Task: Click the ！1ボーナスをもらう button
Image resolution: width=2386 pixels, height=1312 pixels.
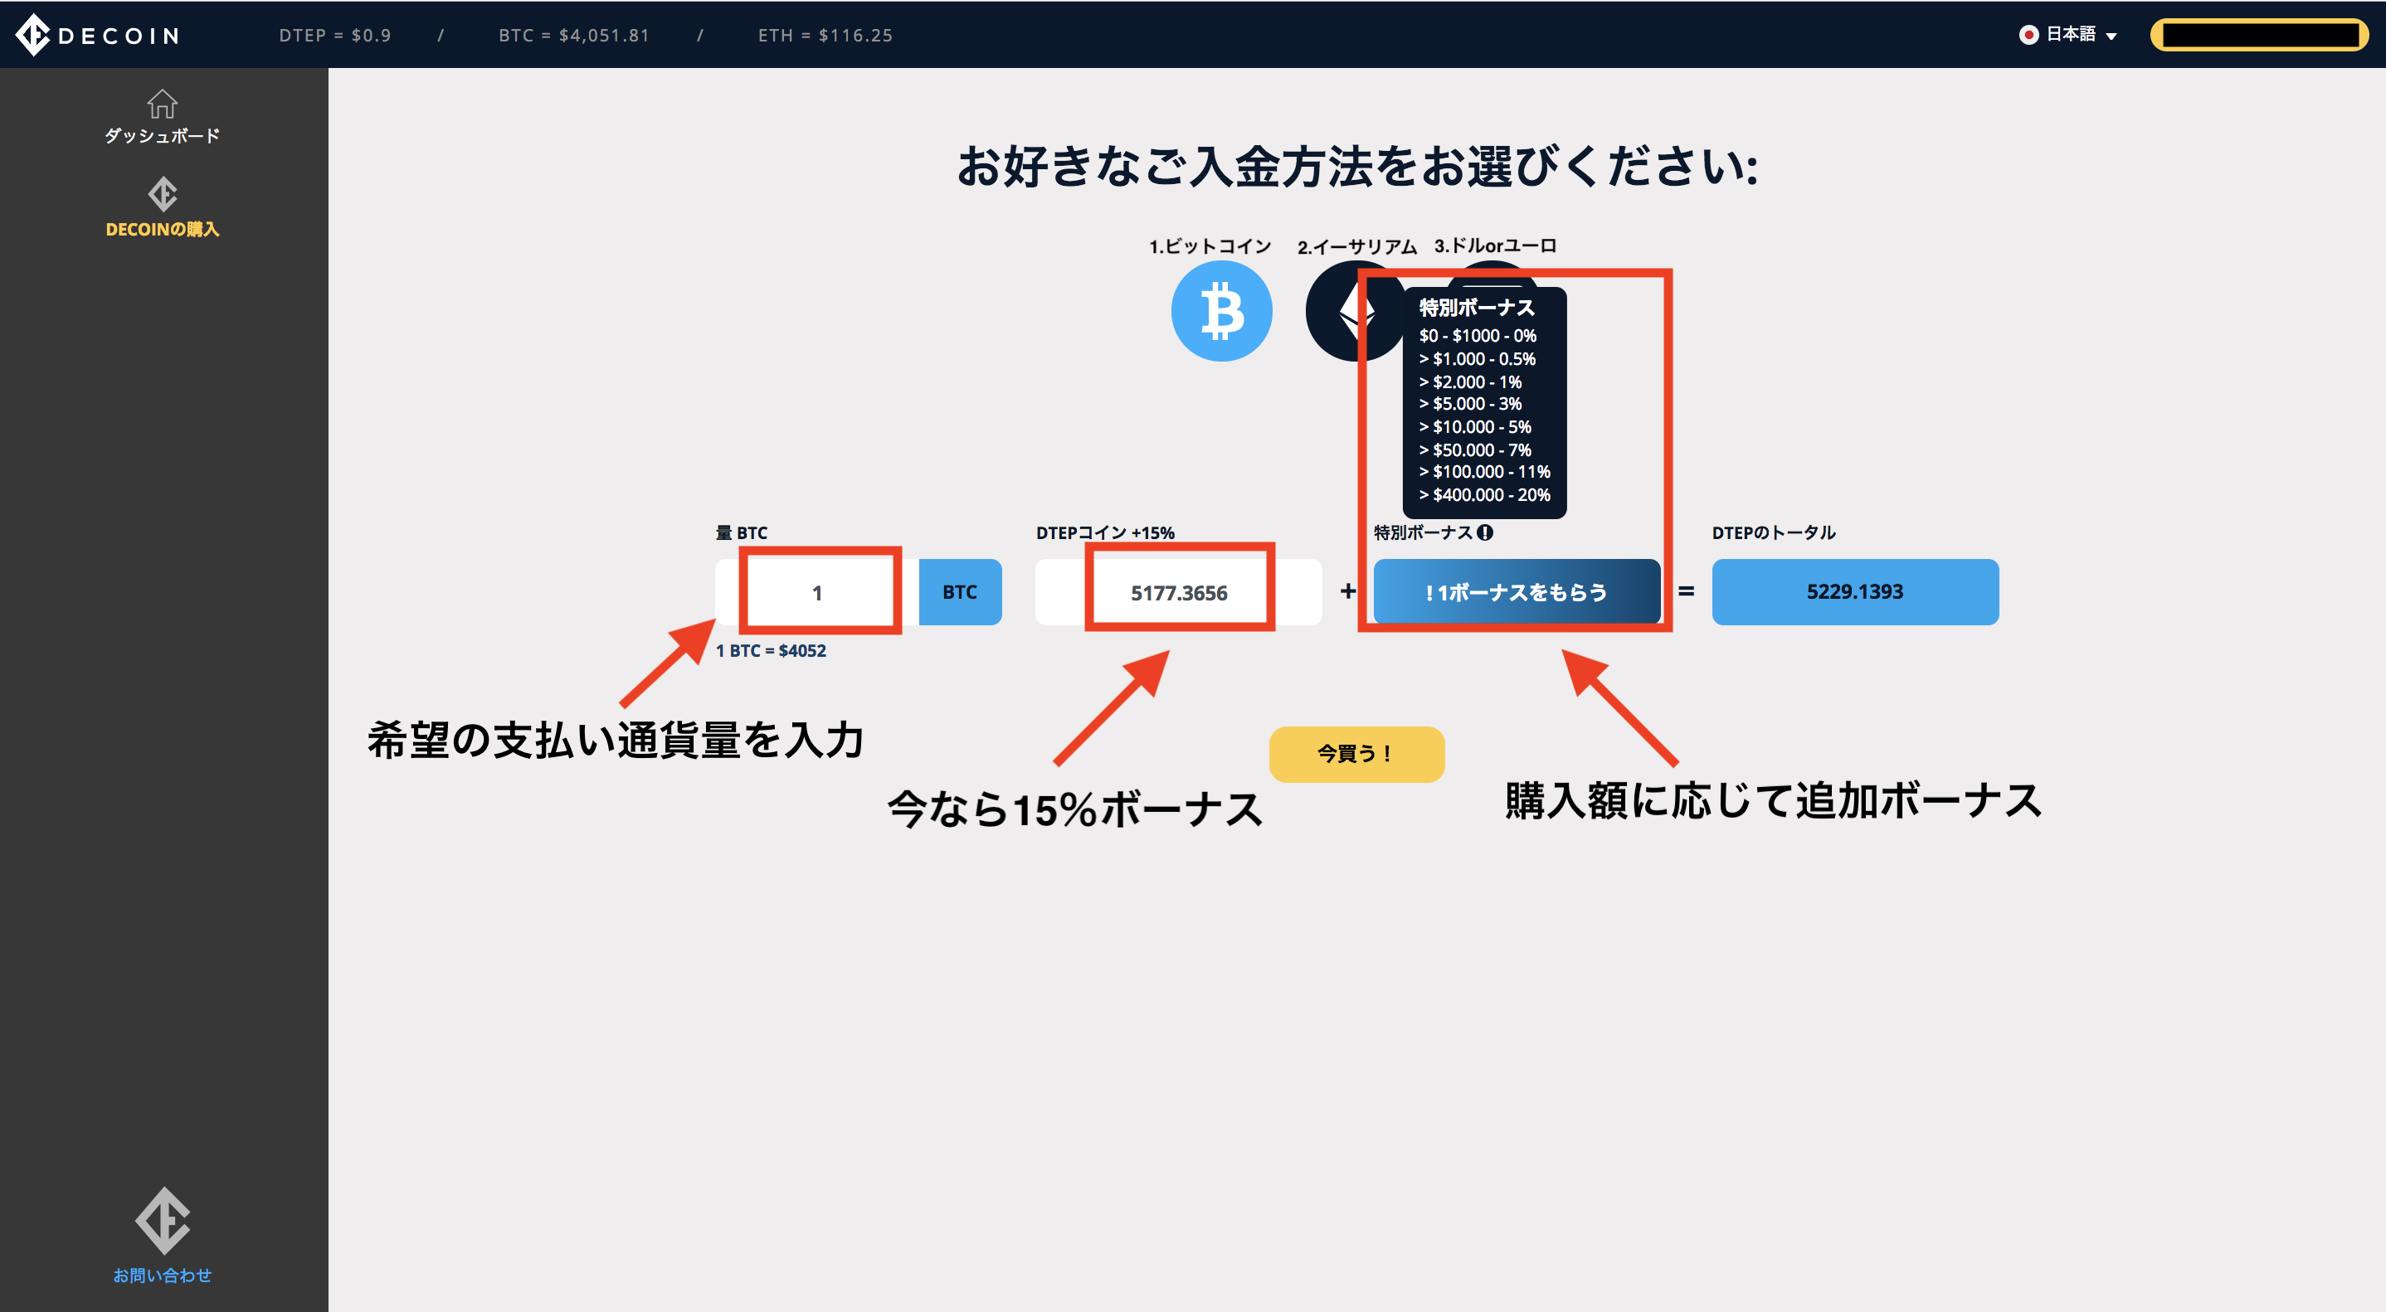Action: tap(1517, 591)
